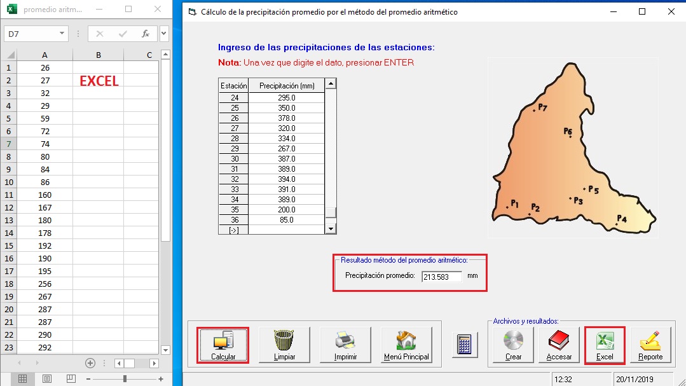Switch to Page Layout view in Excel
The height and width of the screenshot is (386, 686).
tap(47, 378)
